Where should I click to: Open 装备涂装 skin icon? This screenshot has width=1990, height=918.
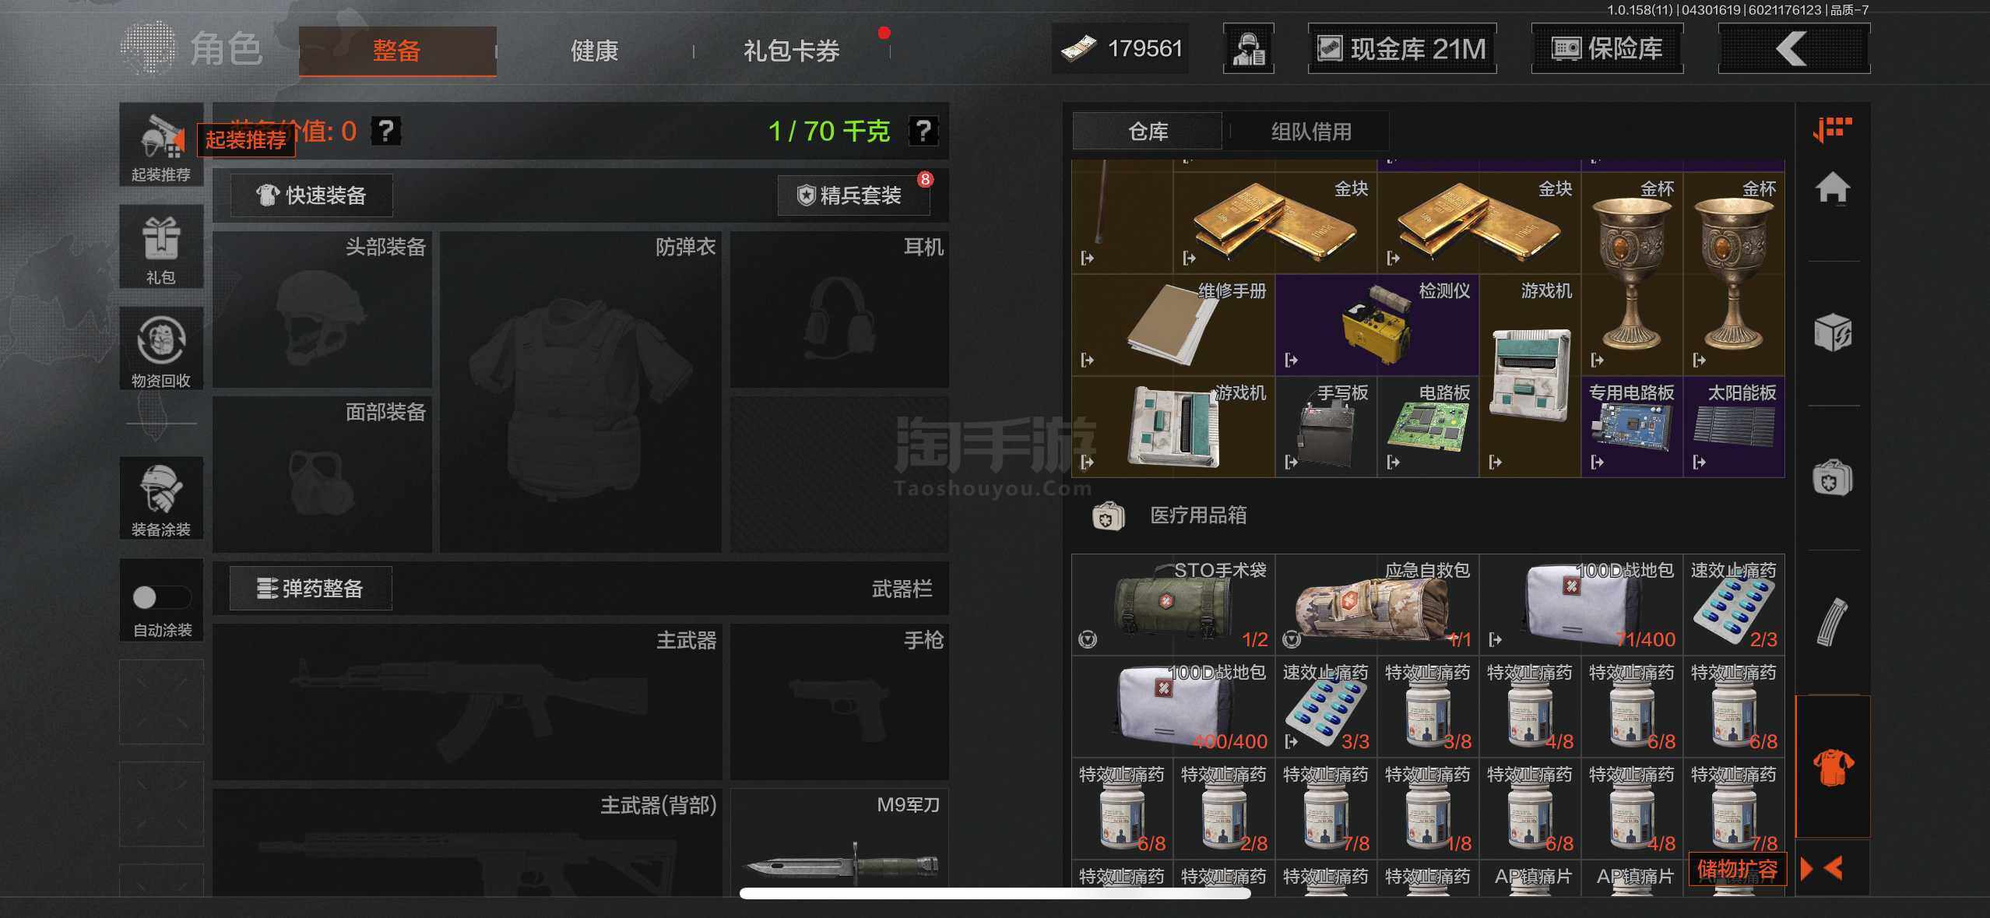161,498
